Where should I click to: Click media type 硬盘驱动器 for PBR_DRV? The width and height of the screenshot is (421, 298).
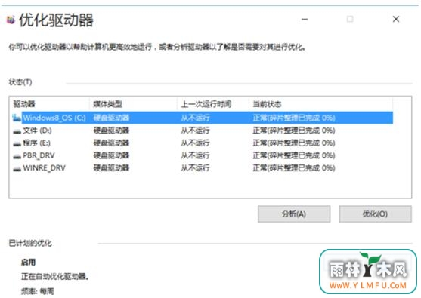tap(111, 155)
